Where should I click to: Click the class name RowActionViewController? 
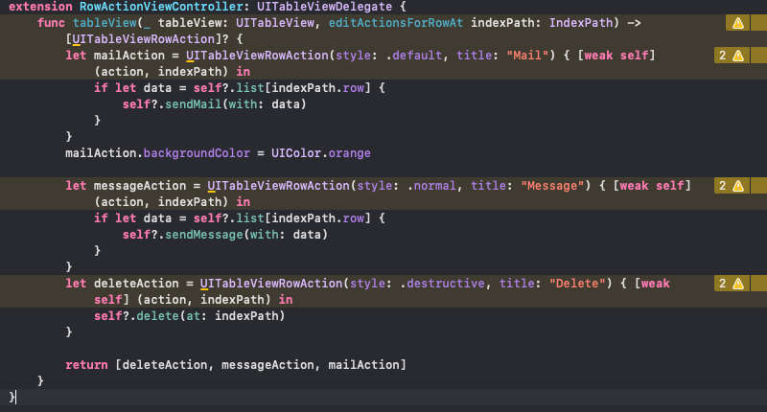coord(161,7)
